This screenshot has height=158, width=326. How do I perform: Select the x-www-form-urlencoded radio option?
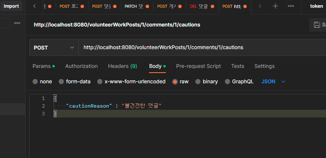[x=100, y=82]
